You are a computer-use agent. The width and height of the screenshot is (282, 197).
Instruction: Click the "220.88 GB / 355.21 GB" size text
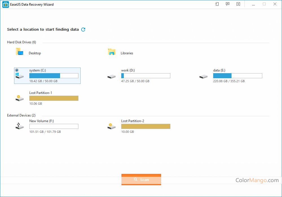(229, 81)
